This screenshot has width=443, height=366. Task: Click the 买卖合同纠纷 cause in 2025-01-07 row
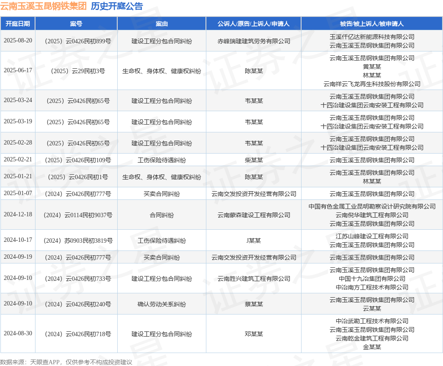(162, 194)
